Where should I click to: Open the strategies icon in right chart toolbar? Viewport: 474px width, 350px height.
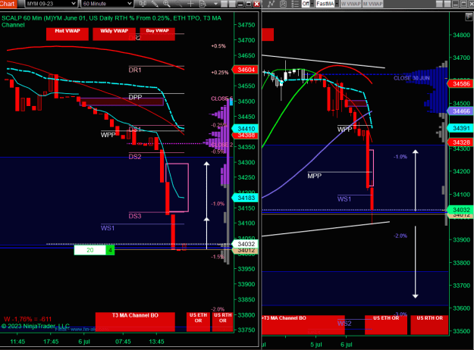point(283,4)
